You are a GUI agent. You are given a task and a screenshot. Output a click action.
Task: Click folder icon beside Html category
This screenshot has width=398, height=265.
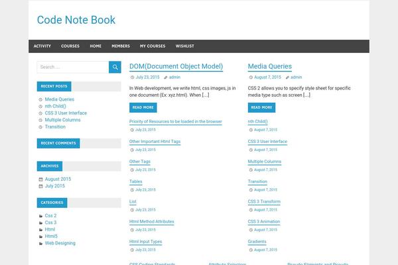click(x=40, y=230)
